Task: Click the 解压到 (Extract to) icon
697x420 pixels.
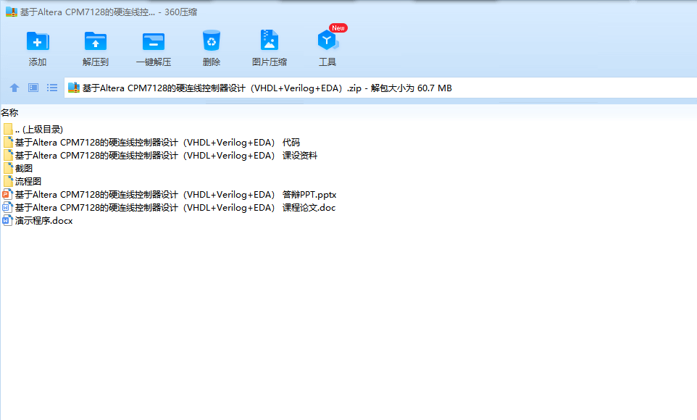Action: [x=96, y=41]
